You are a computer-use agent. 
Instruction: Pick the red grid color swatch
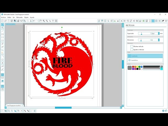133,67
